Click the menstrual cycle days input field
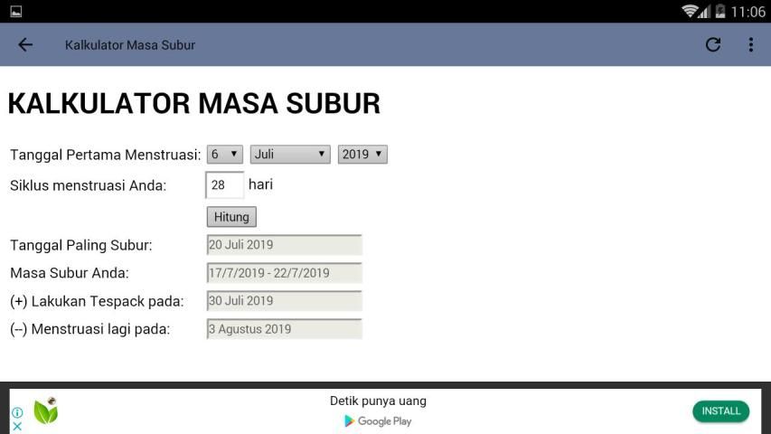The height and width of the screenshot is (434, 771). pos(224,185)
